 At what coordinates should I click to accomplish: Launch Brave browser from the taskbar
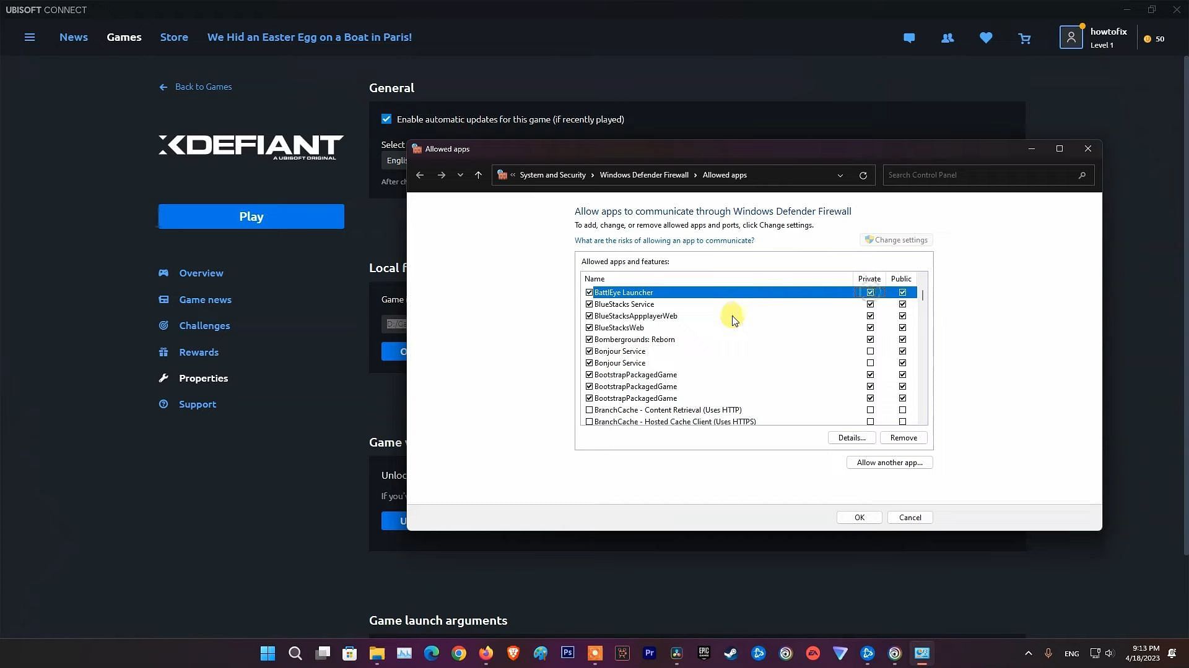click(x=513, y=653)
